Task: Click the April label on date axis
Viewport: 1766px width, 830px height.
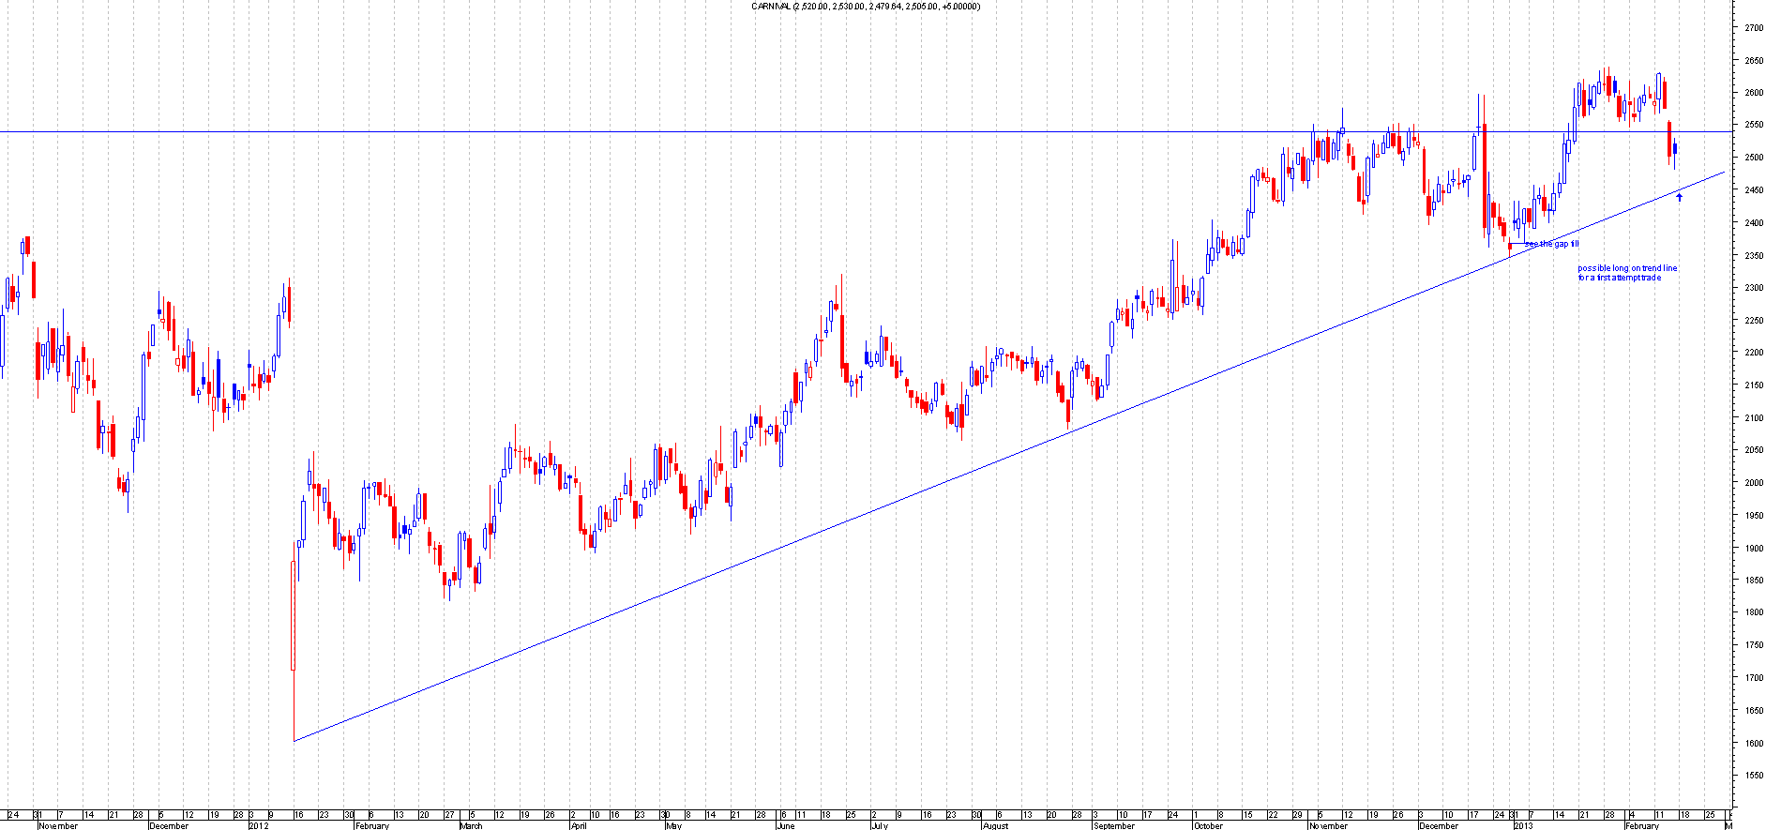Action: (x=579, y=825)
